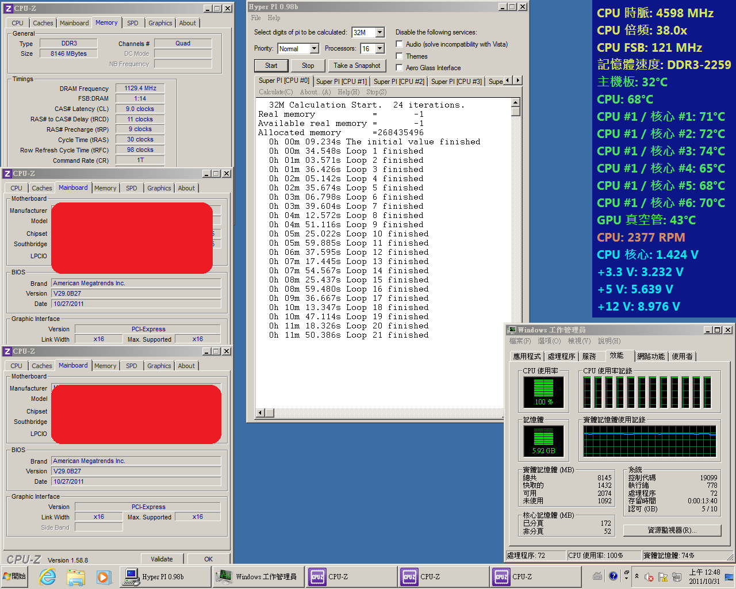
Task: Open About tab in CPU-Z window with Validate
Action: pyautogui.click(x=186, y=366)
